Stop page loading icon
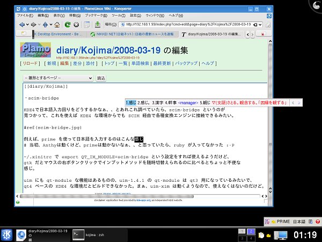This screenshot has height=242, width=322. coord(76,25)
